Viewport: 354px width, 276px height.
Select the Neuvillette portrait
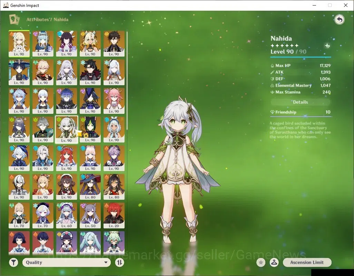[43, 158]
